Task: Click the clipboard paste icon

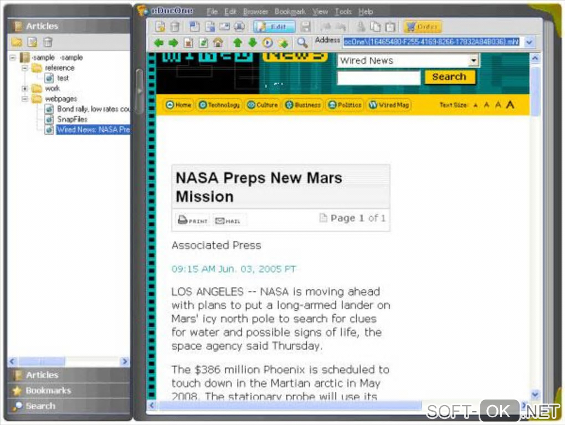Action: point(391,27)
